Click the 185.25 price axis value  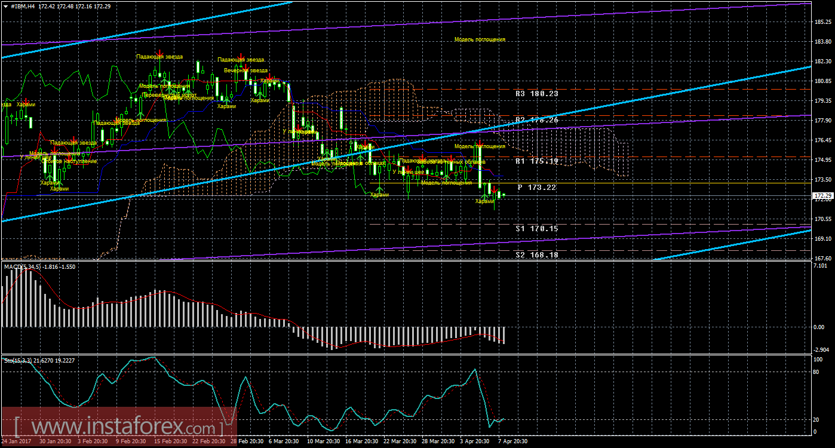coord(823,22)
